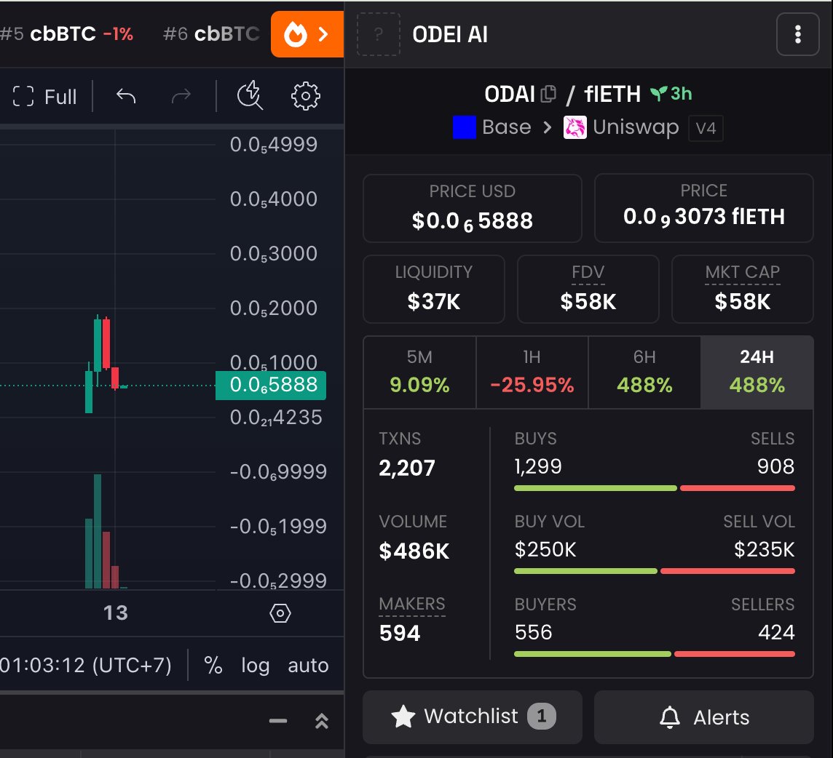The width and height of the screenshot is (833, 758).
Task: Click the chart time display 01:03:12 (UTC+7)
Action: pos(85,665)
